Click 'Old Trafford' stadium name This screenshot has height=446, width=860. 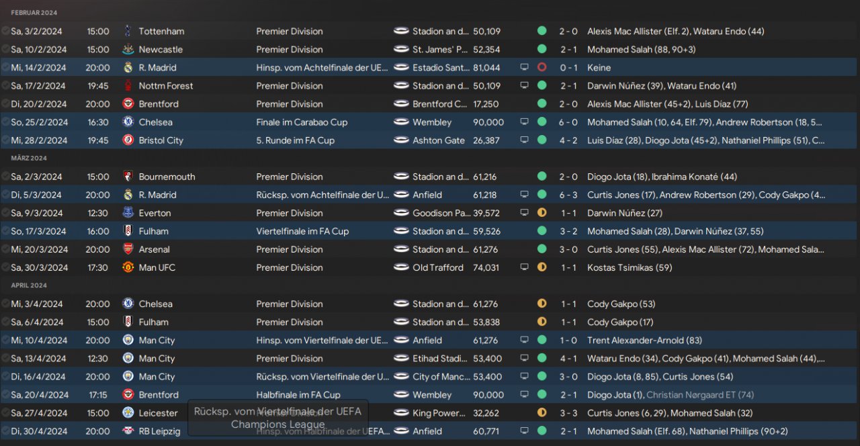(438, 267)
